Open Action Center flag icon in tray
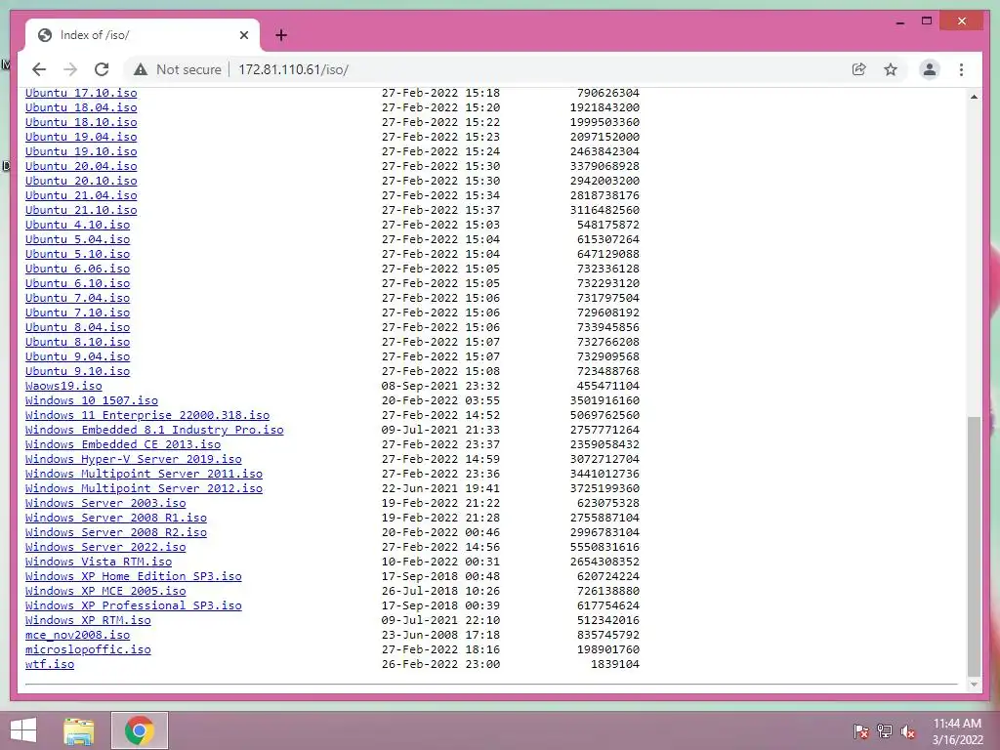This screenshot has width=1000, height=750. 861,731
